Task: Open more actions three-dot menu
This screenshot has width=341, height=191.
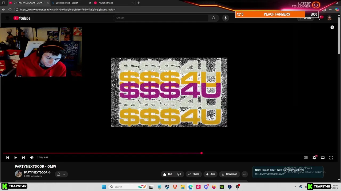Action: click(x=245, y=174)
